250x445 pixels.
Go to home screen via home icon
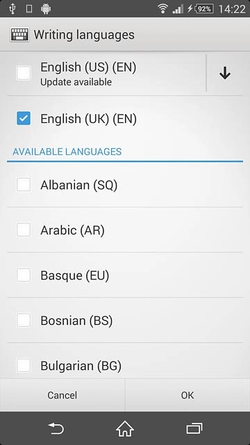tap(125, 428)
